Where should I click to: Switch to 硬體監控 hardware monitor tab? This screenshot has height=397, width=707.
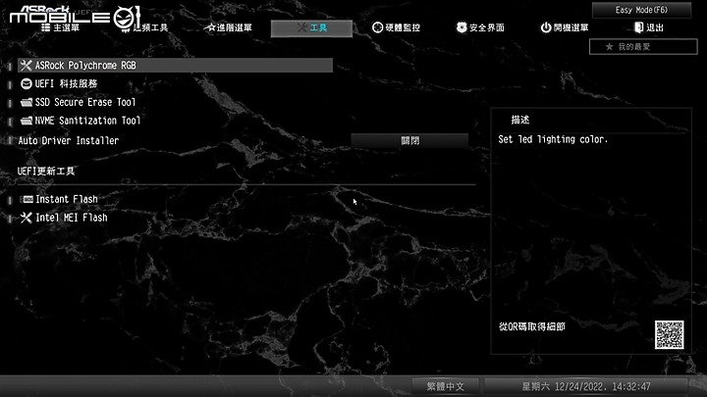(x=396, y=27)
